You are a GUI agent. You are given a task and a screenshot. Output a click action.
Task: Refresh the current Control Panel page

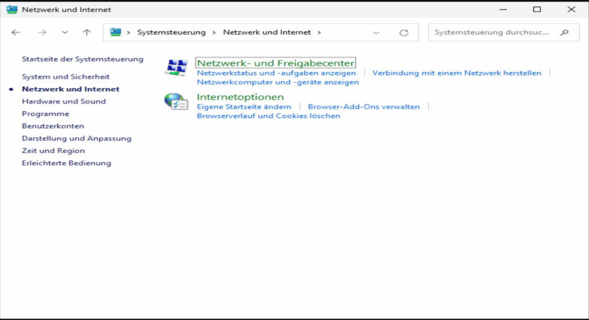(x=404, y=33)
